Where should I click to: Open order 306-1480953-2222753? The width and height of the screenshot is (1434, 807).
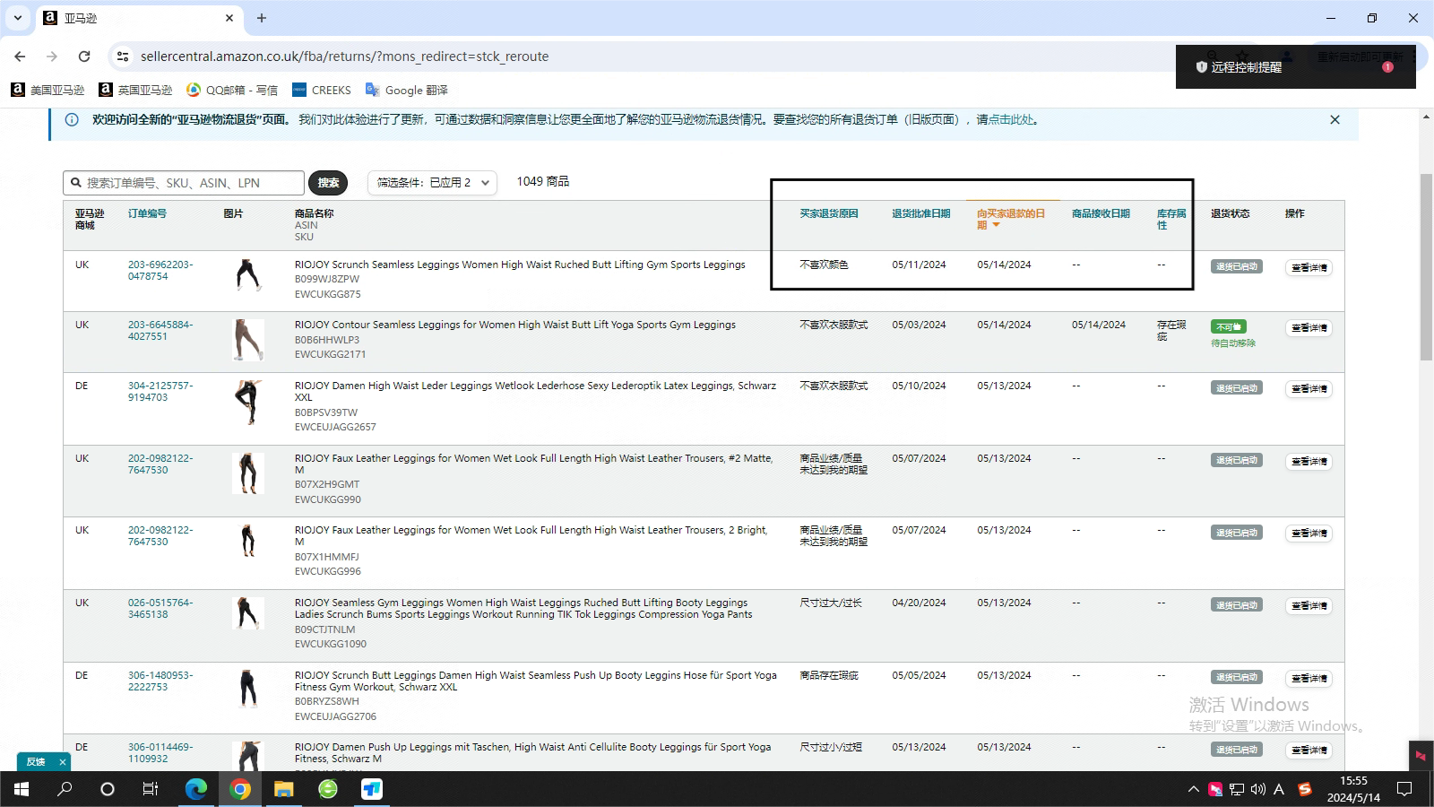coord(160,681)
